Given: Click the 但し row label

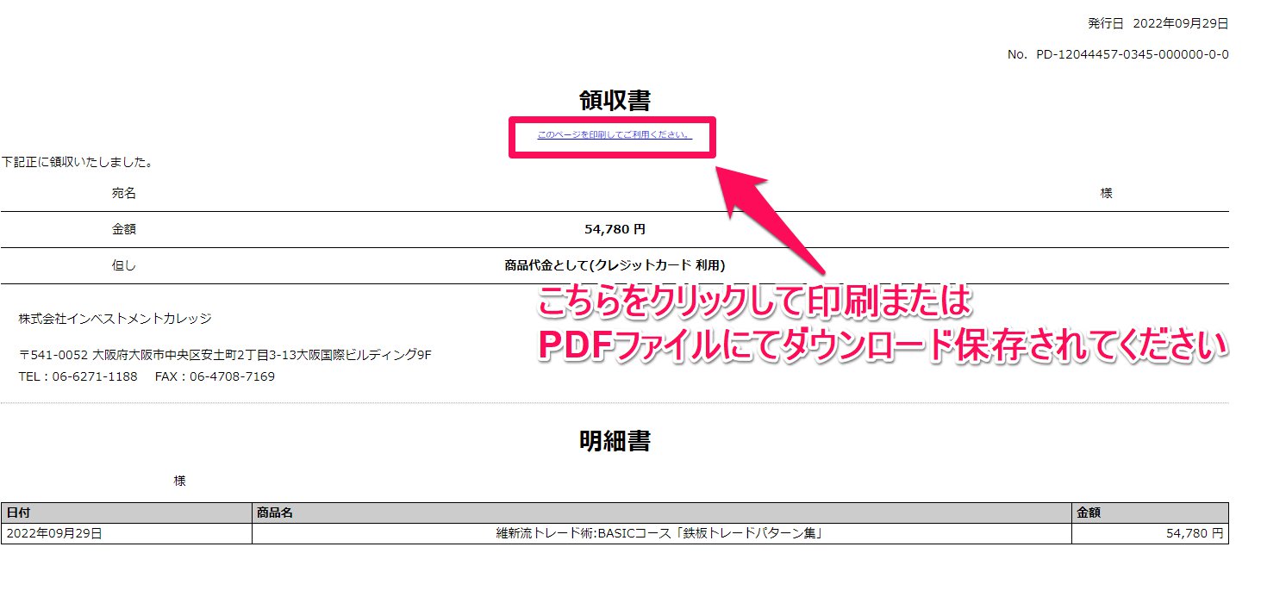Looking at the screenshot, I should click(x=124, y=265).
